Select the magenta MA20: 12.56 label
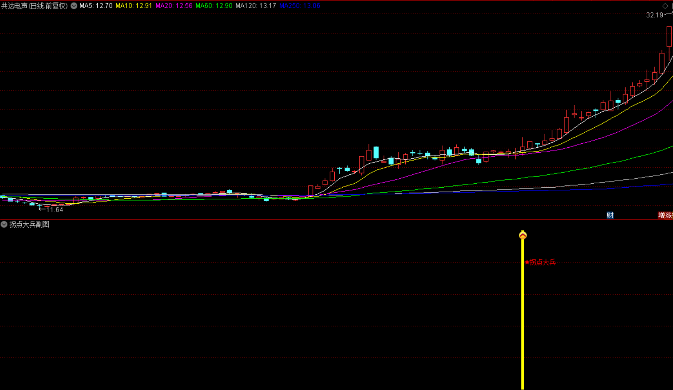Image resolution: width=673 pixels, height=390 pixels. 174,6
